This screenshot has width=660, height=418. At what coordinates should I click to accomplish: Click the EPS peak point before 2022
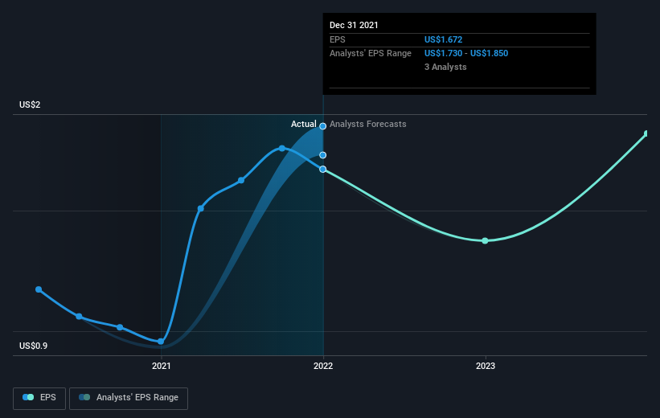pos(282,148)
